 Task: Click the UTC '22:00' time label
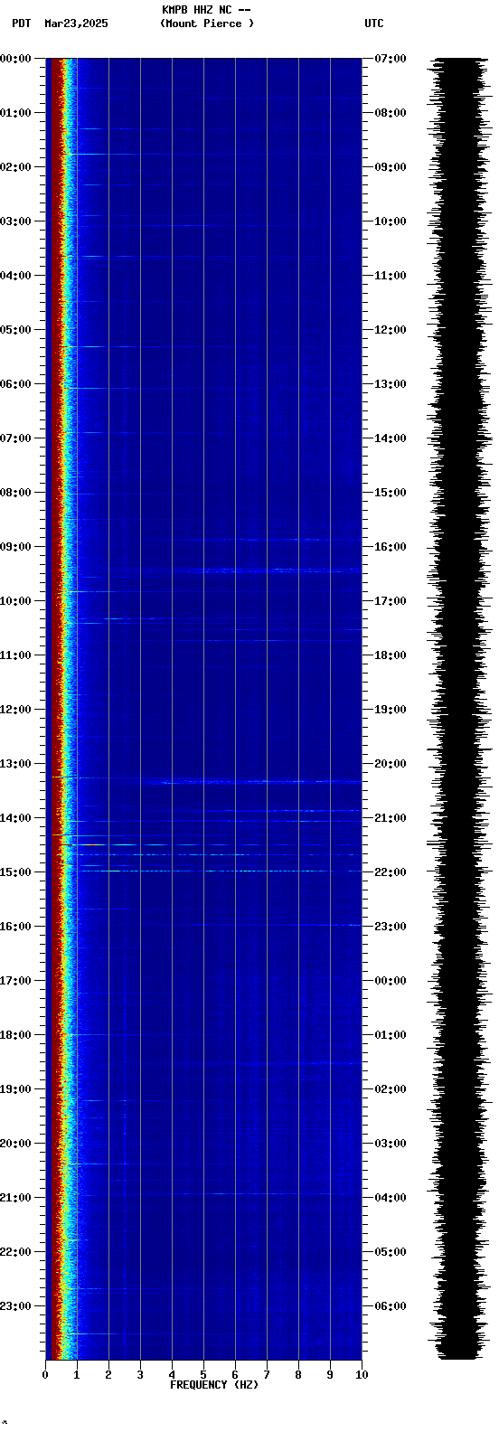(391, 872)
